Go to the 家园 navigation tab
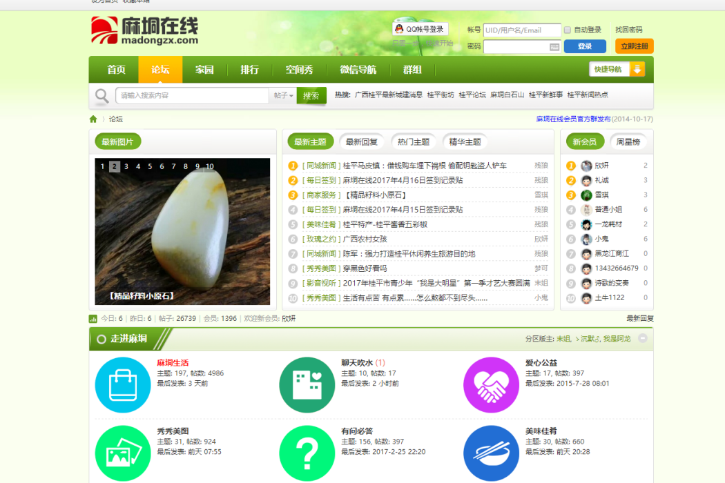 click(204, 70)
